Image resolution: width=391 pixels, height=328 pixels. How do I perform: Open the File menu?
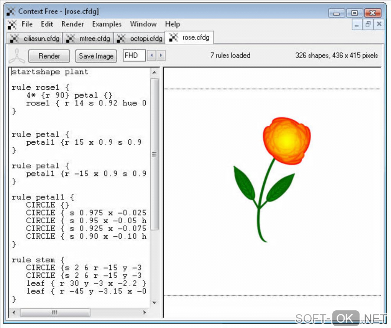[x=27, y=24]
